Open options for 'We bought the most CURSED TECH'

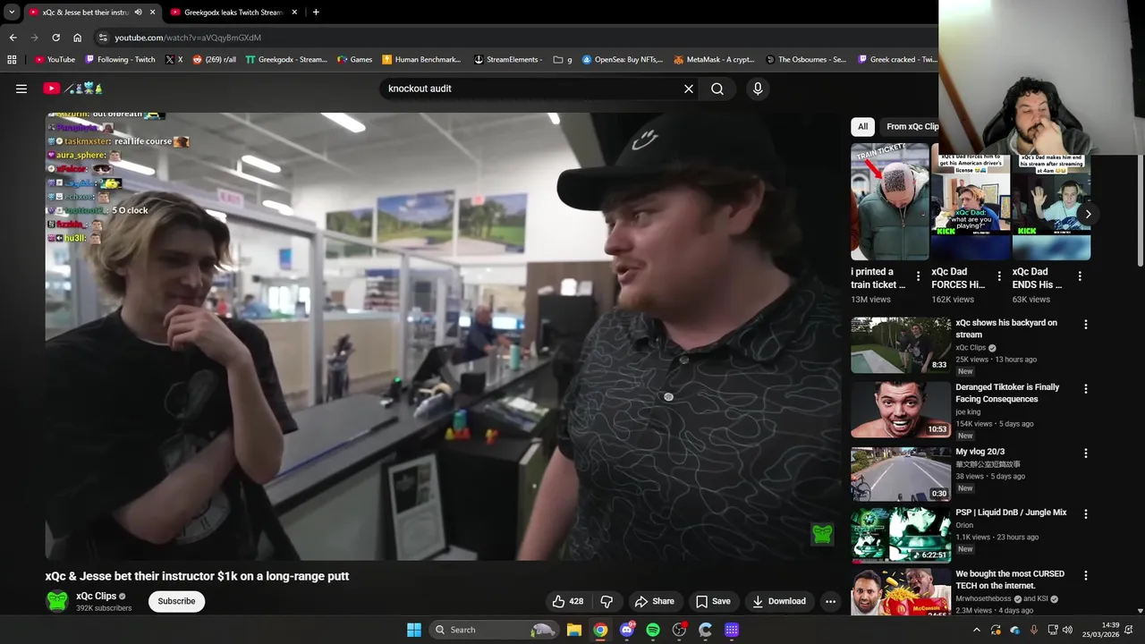pos(1085,575)
